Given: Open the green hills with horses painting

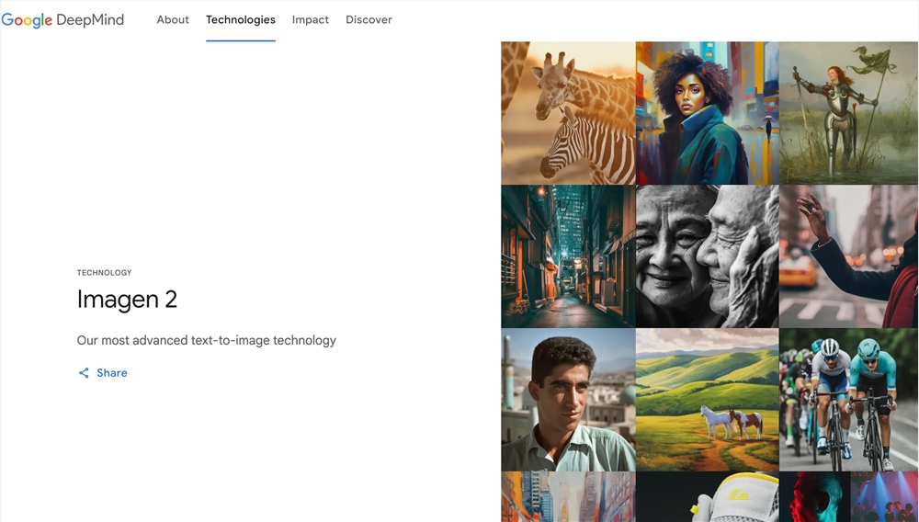Looking at the screenshot, I should (707, 400).
